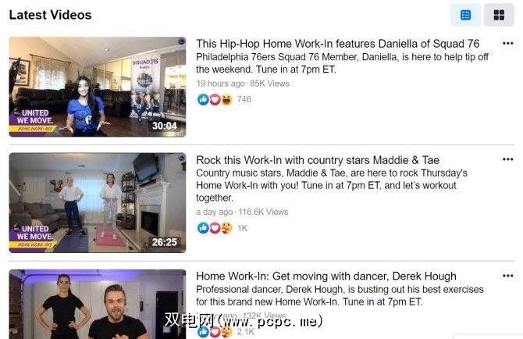The height and width of the screenshot is (339, 523).
Task: Open 'Home Work-In: Get moving with dancer' title
Action: (x=326, y=277)
